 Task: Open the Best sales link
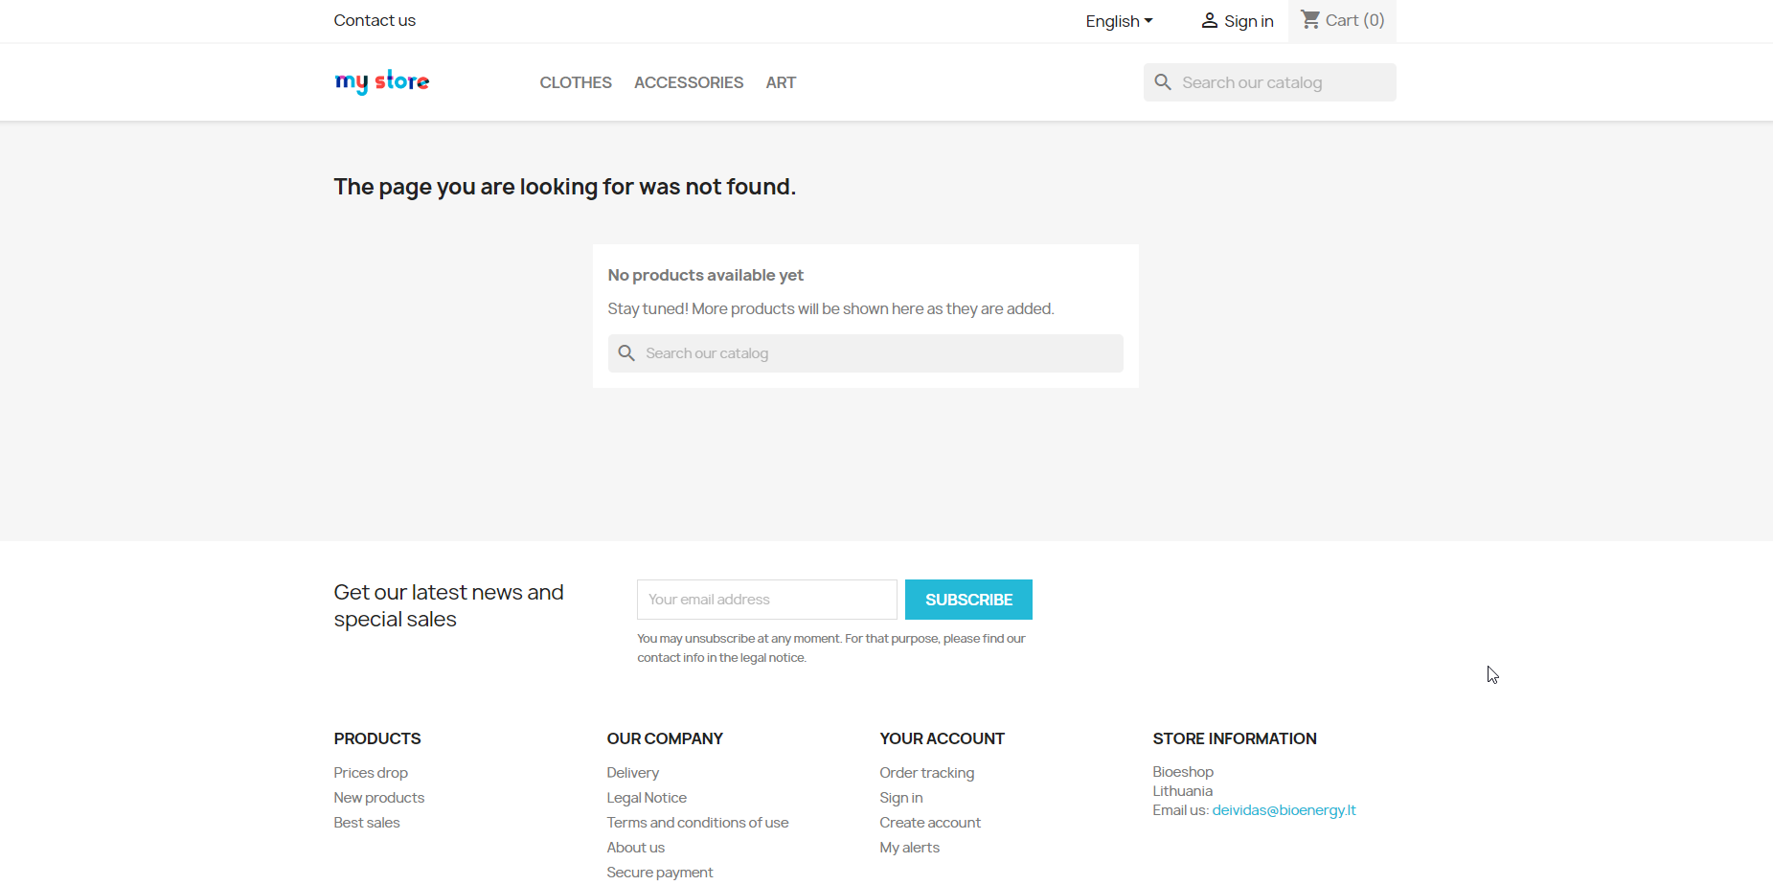coord(367,823)
